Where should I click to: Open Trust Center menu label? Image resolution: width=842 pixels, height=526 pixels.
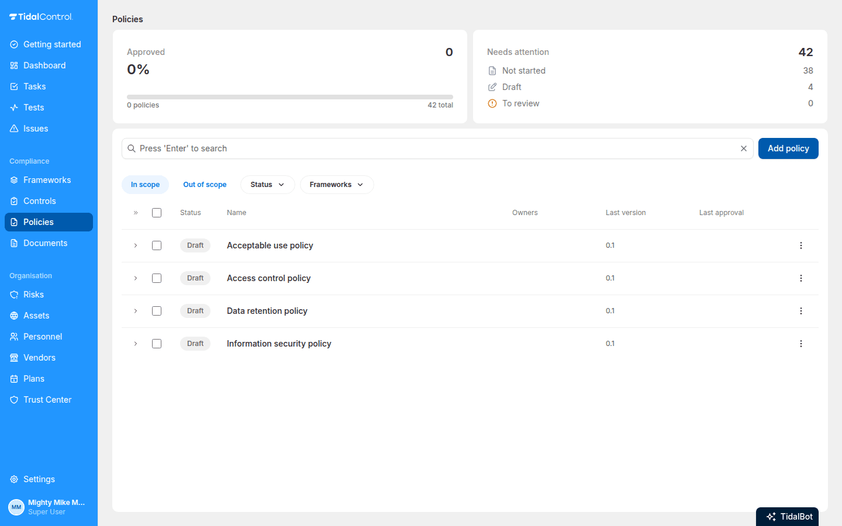point(47,400)
